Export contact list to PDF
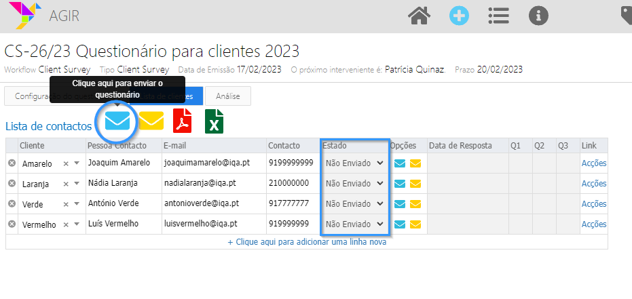Viewport: 632px width, 299px height. click(x=182, y=121)
